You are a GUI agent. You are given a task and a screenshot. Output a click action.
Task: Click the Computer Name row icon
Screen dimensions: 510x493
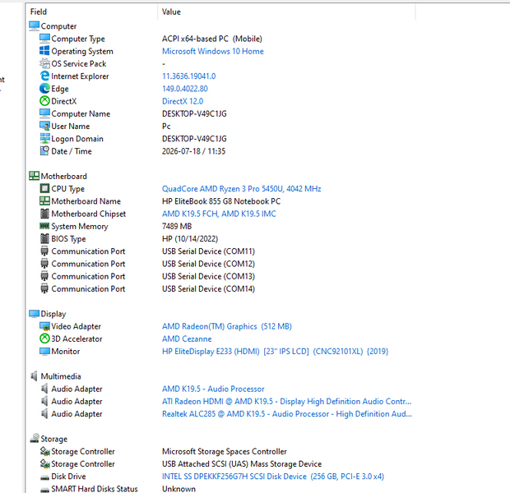point(44,113)
